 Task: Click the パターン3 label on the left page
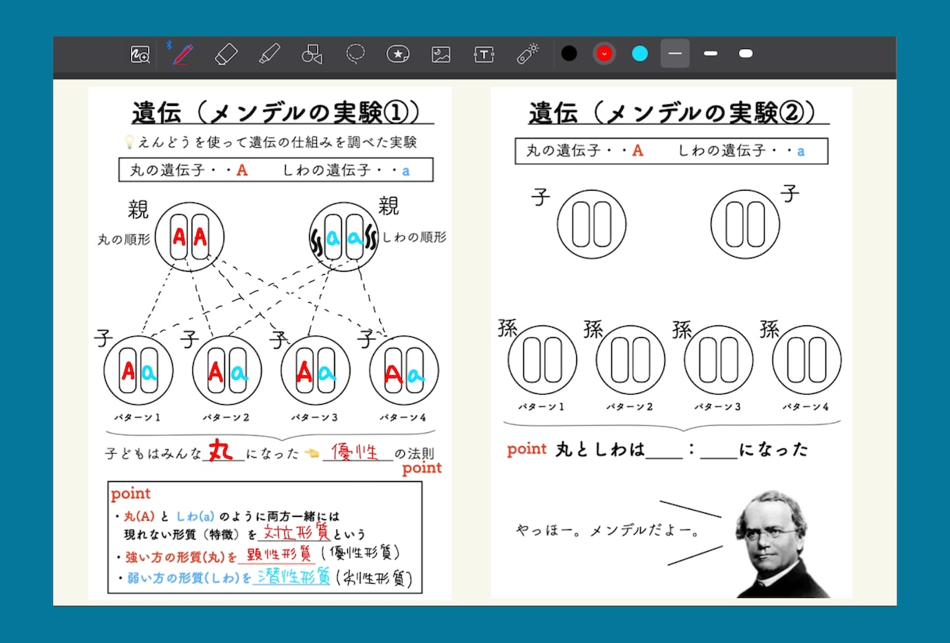314,417
